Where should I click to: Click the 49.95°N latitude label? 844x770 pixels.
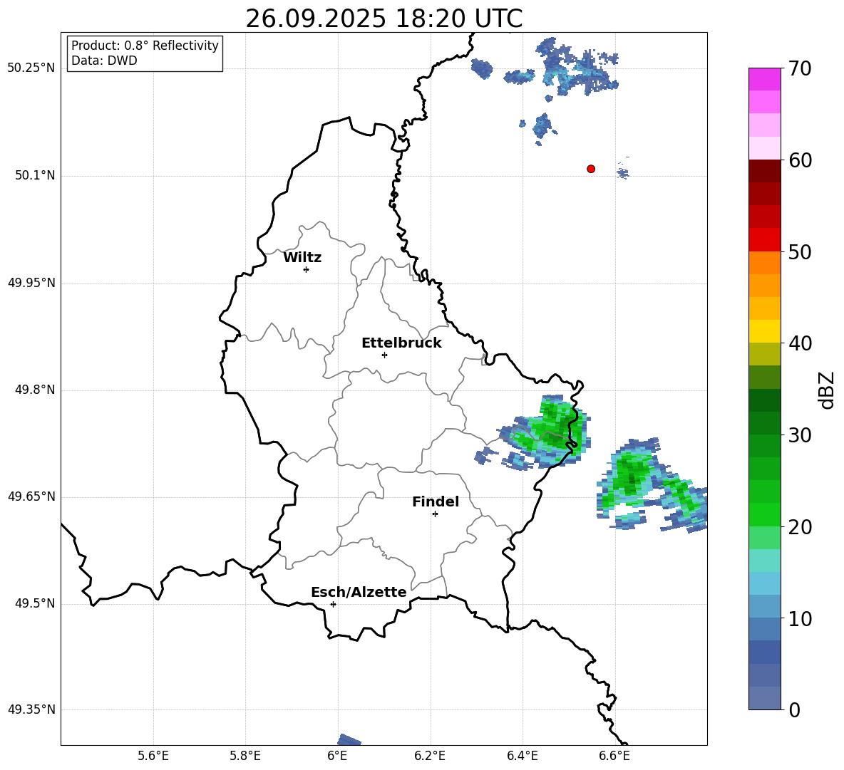click(31, 283)
